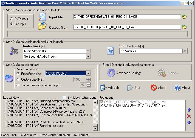Click log window scroll up arrow
Image resolution: width=195 pixels, height=138 pixels.
click(95, 102)
